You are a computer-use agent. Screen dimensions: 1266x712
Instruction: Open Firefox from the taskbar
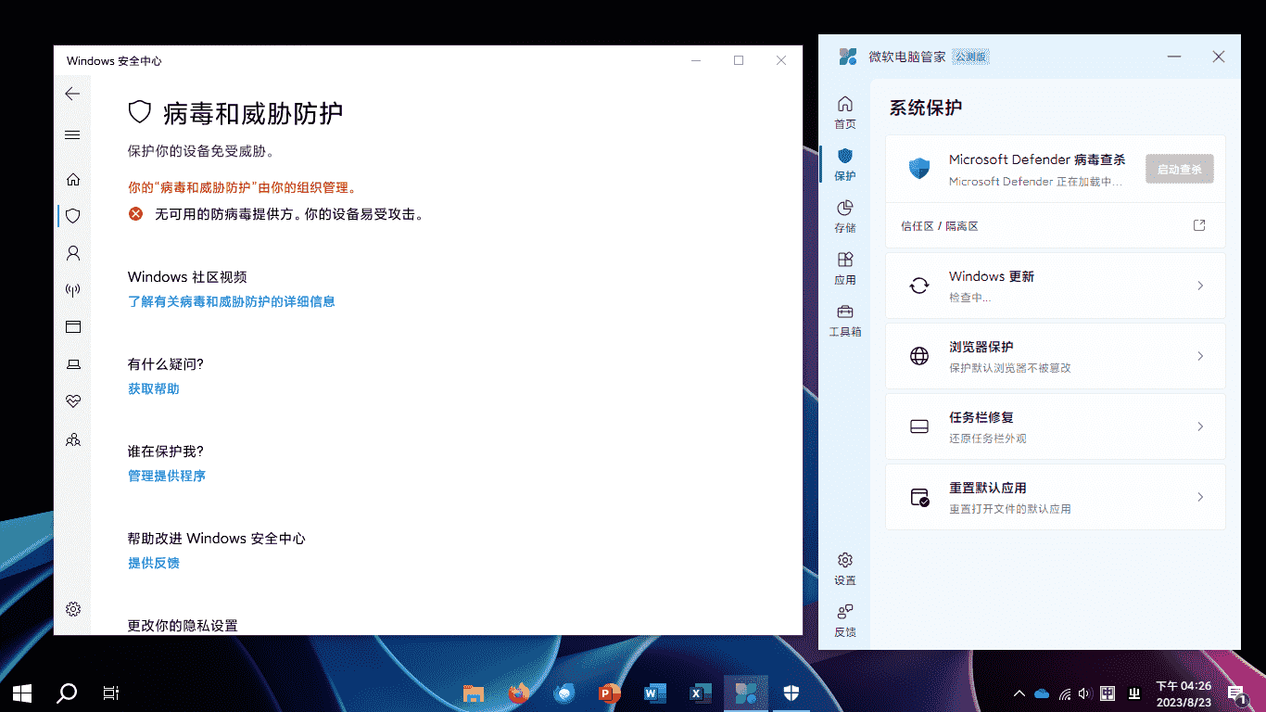click(x=519, y=693)
